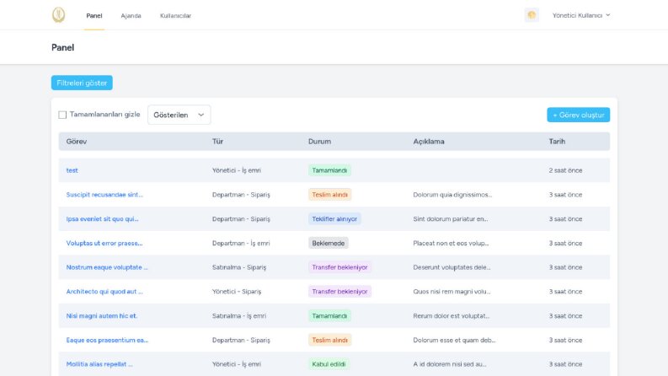Open task Eaque eos praesentium ea...
This screenshot has width=668, height=376.
point(107,341)
